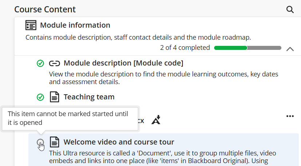Open the Course Content search icon

pos(290,10)
